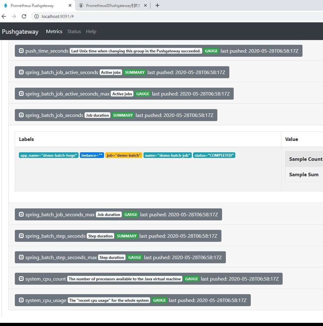Click the Value column header
The height and width of the screenshot is (326, 323).
(x=291, y=139)
